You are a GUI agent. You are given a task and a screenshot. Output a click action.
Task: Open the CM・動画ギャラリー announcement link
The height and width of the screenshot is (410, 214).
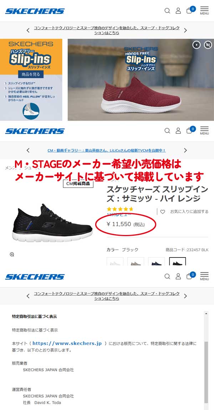coord(107,151)
